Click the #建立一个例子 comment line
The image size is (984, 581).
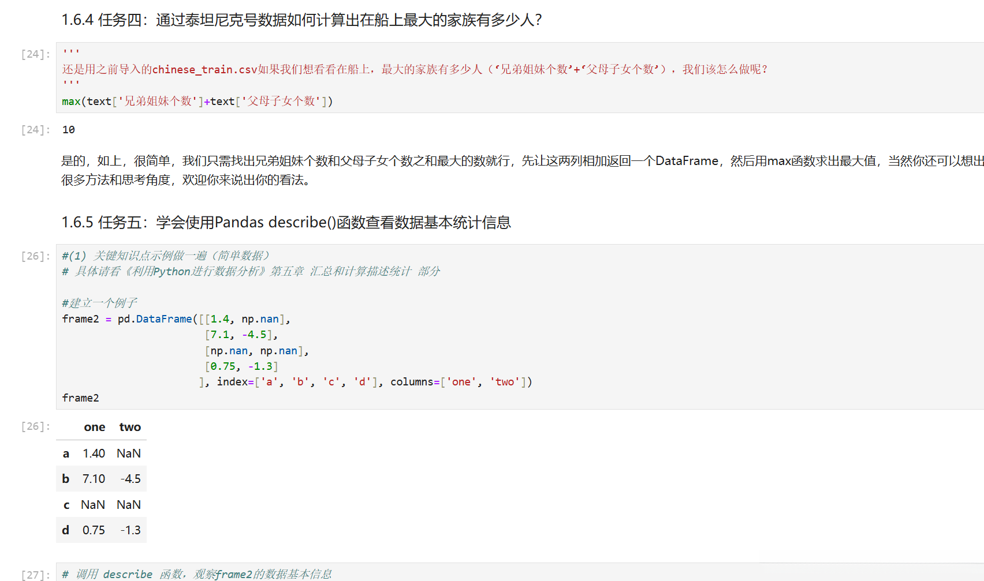tap(99, 303)
